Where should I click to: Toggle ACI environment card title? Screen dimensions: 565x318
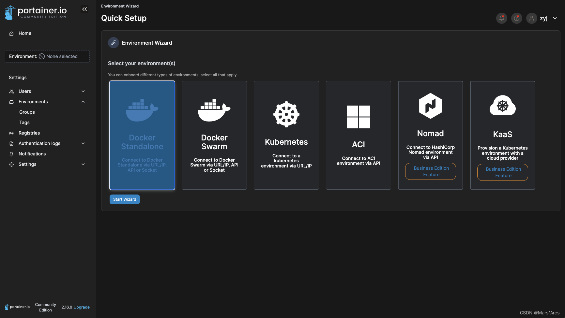tap(359, 145)
